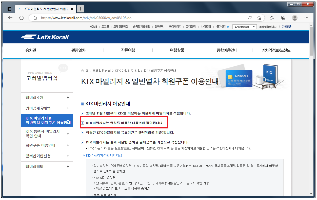This screenshot has width=317, height=200.
Task: Click the site lock icon in address bar
Action: coord(35,18)
